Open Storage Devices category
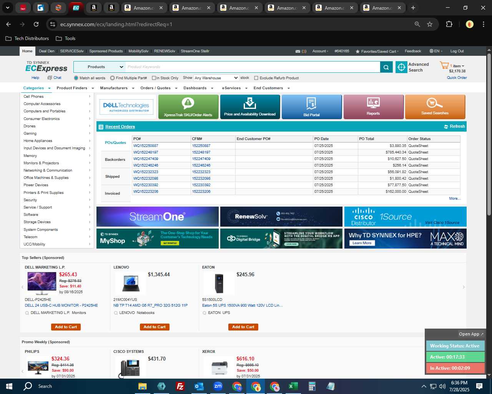The height and width of the screenshot is (394, 492). [x=37, y=222]
